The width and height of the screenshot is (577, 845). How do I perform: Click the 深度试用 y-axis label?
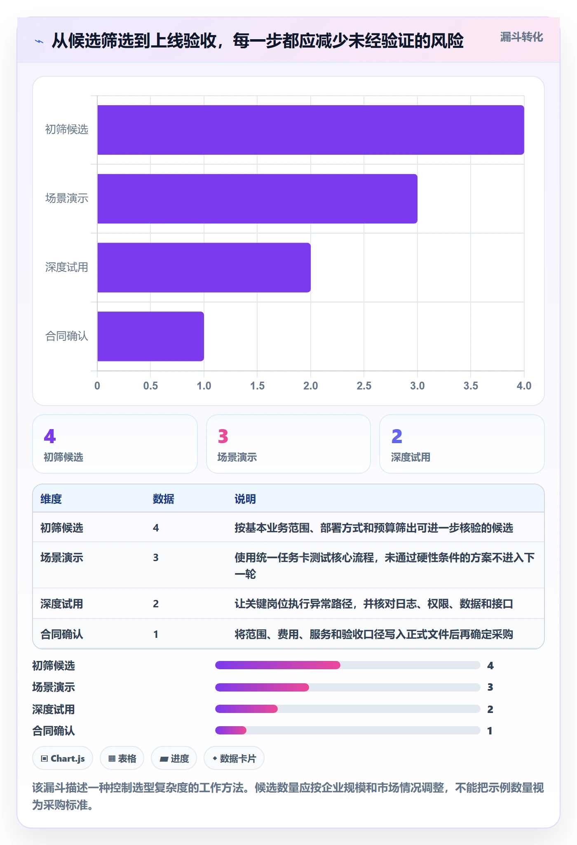(67, 267)
